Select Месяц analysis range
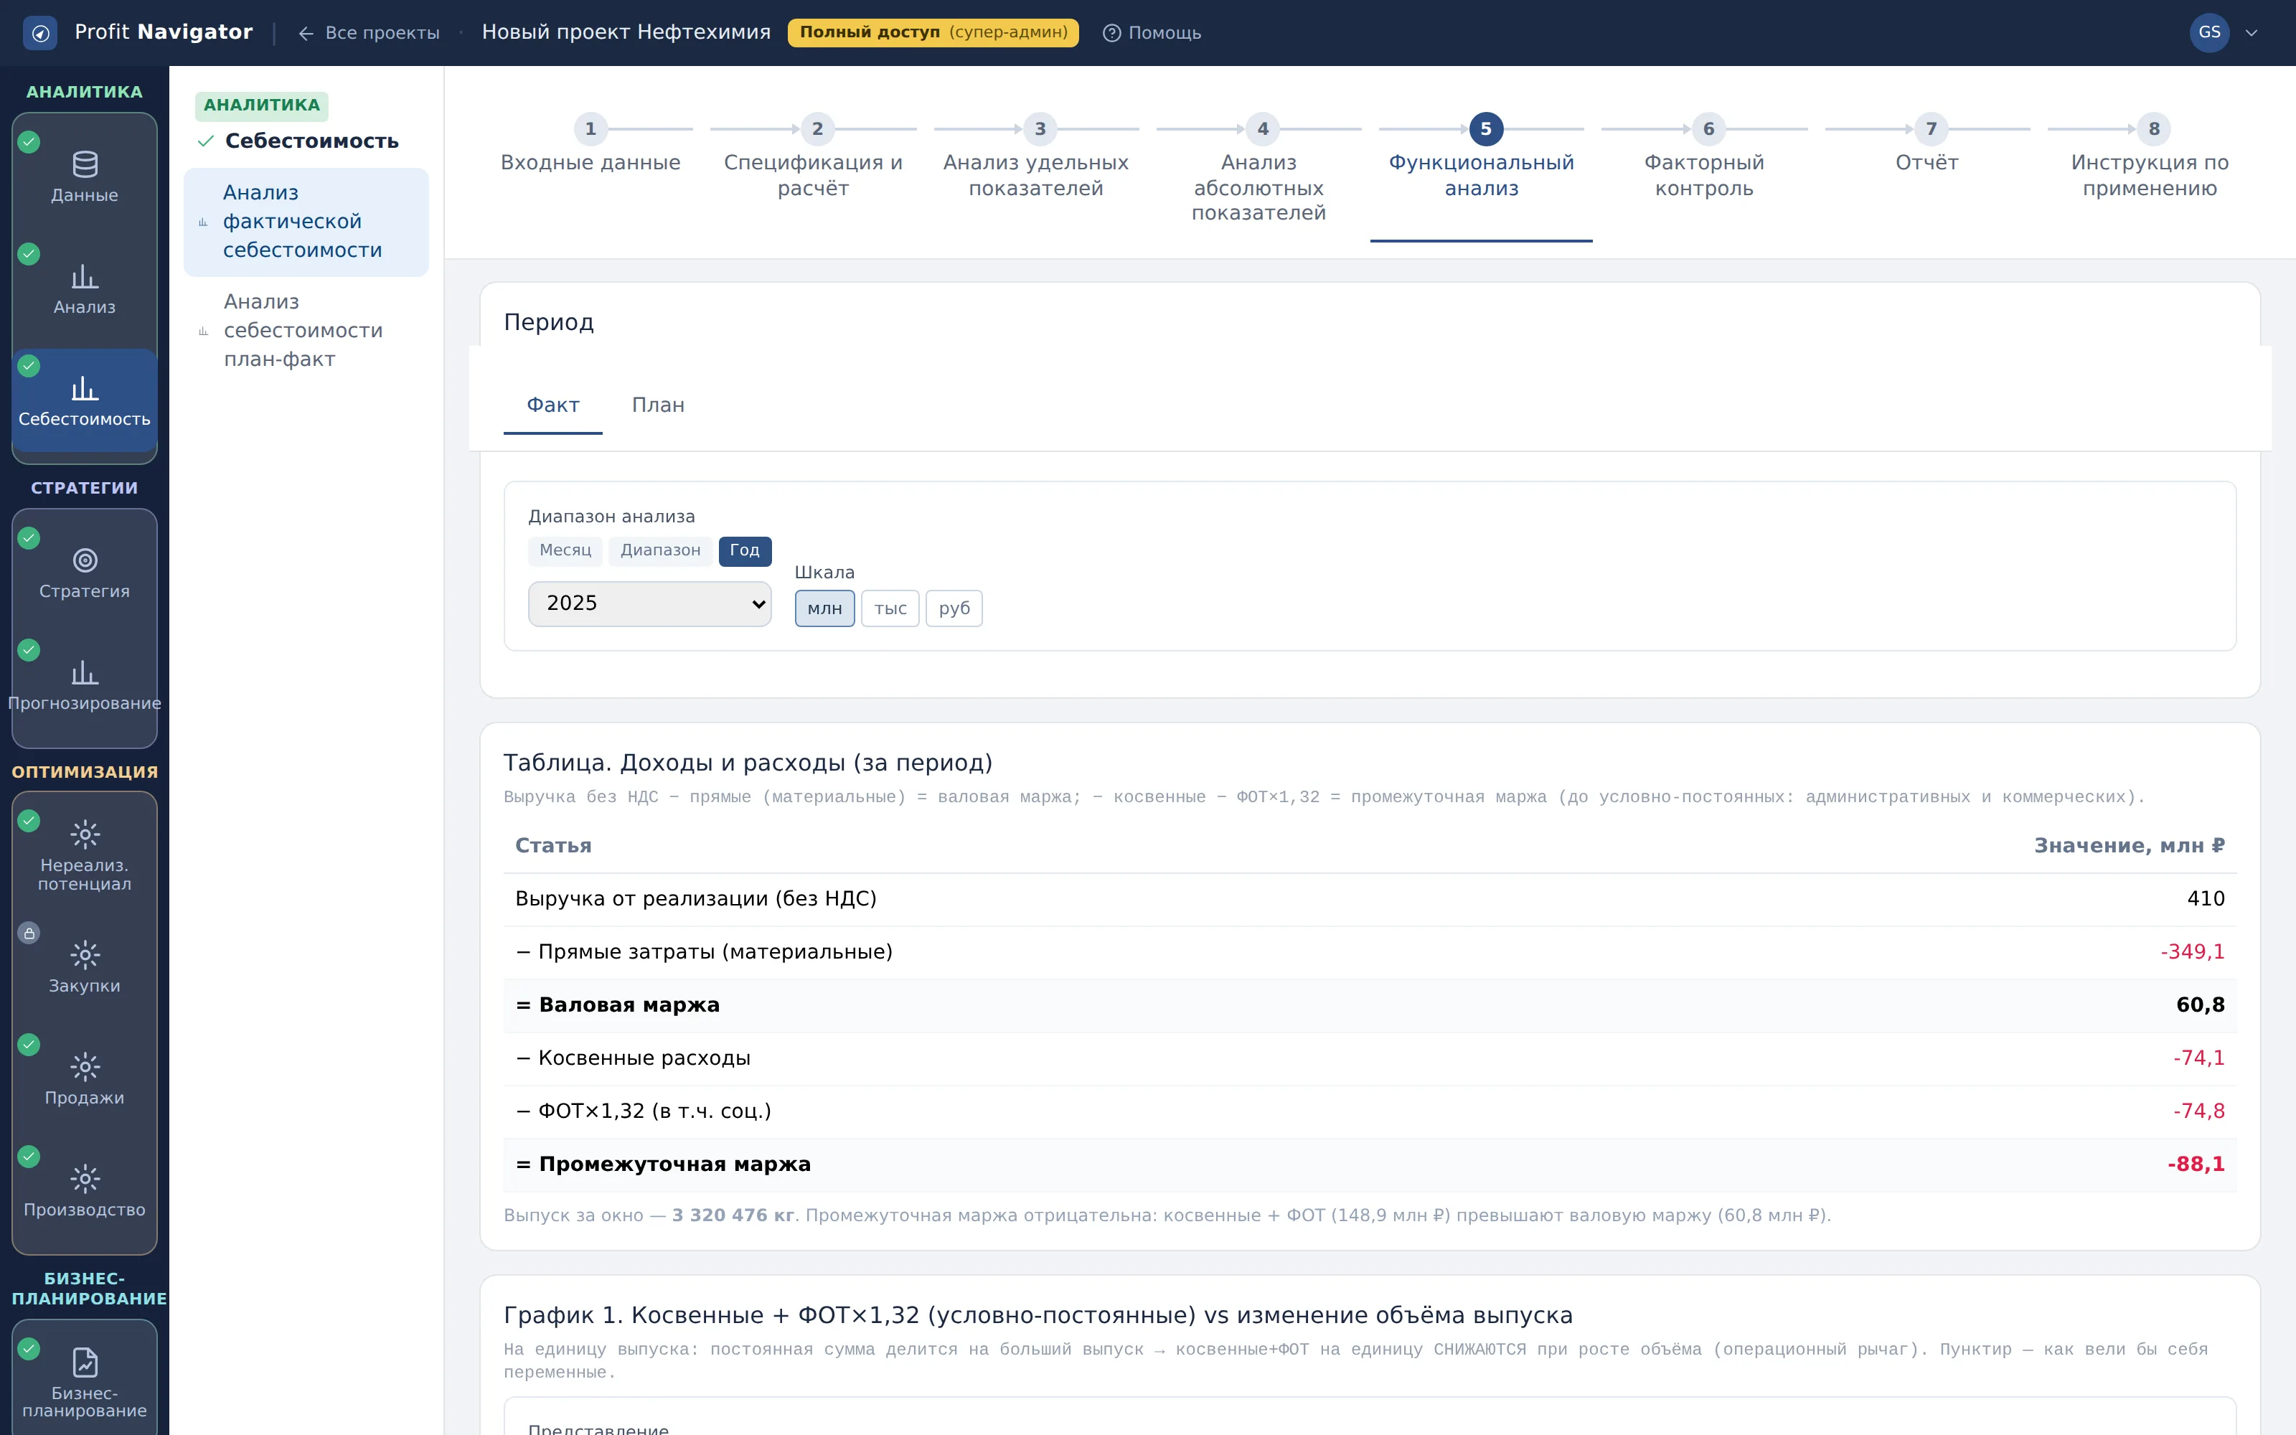The height and width of the screenshot is (1435, 2296). pos(565,550)
